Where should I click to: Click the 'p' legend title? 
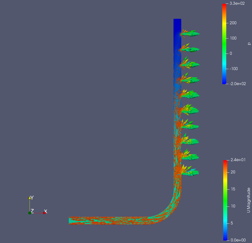[249, 44]
